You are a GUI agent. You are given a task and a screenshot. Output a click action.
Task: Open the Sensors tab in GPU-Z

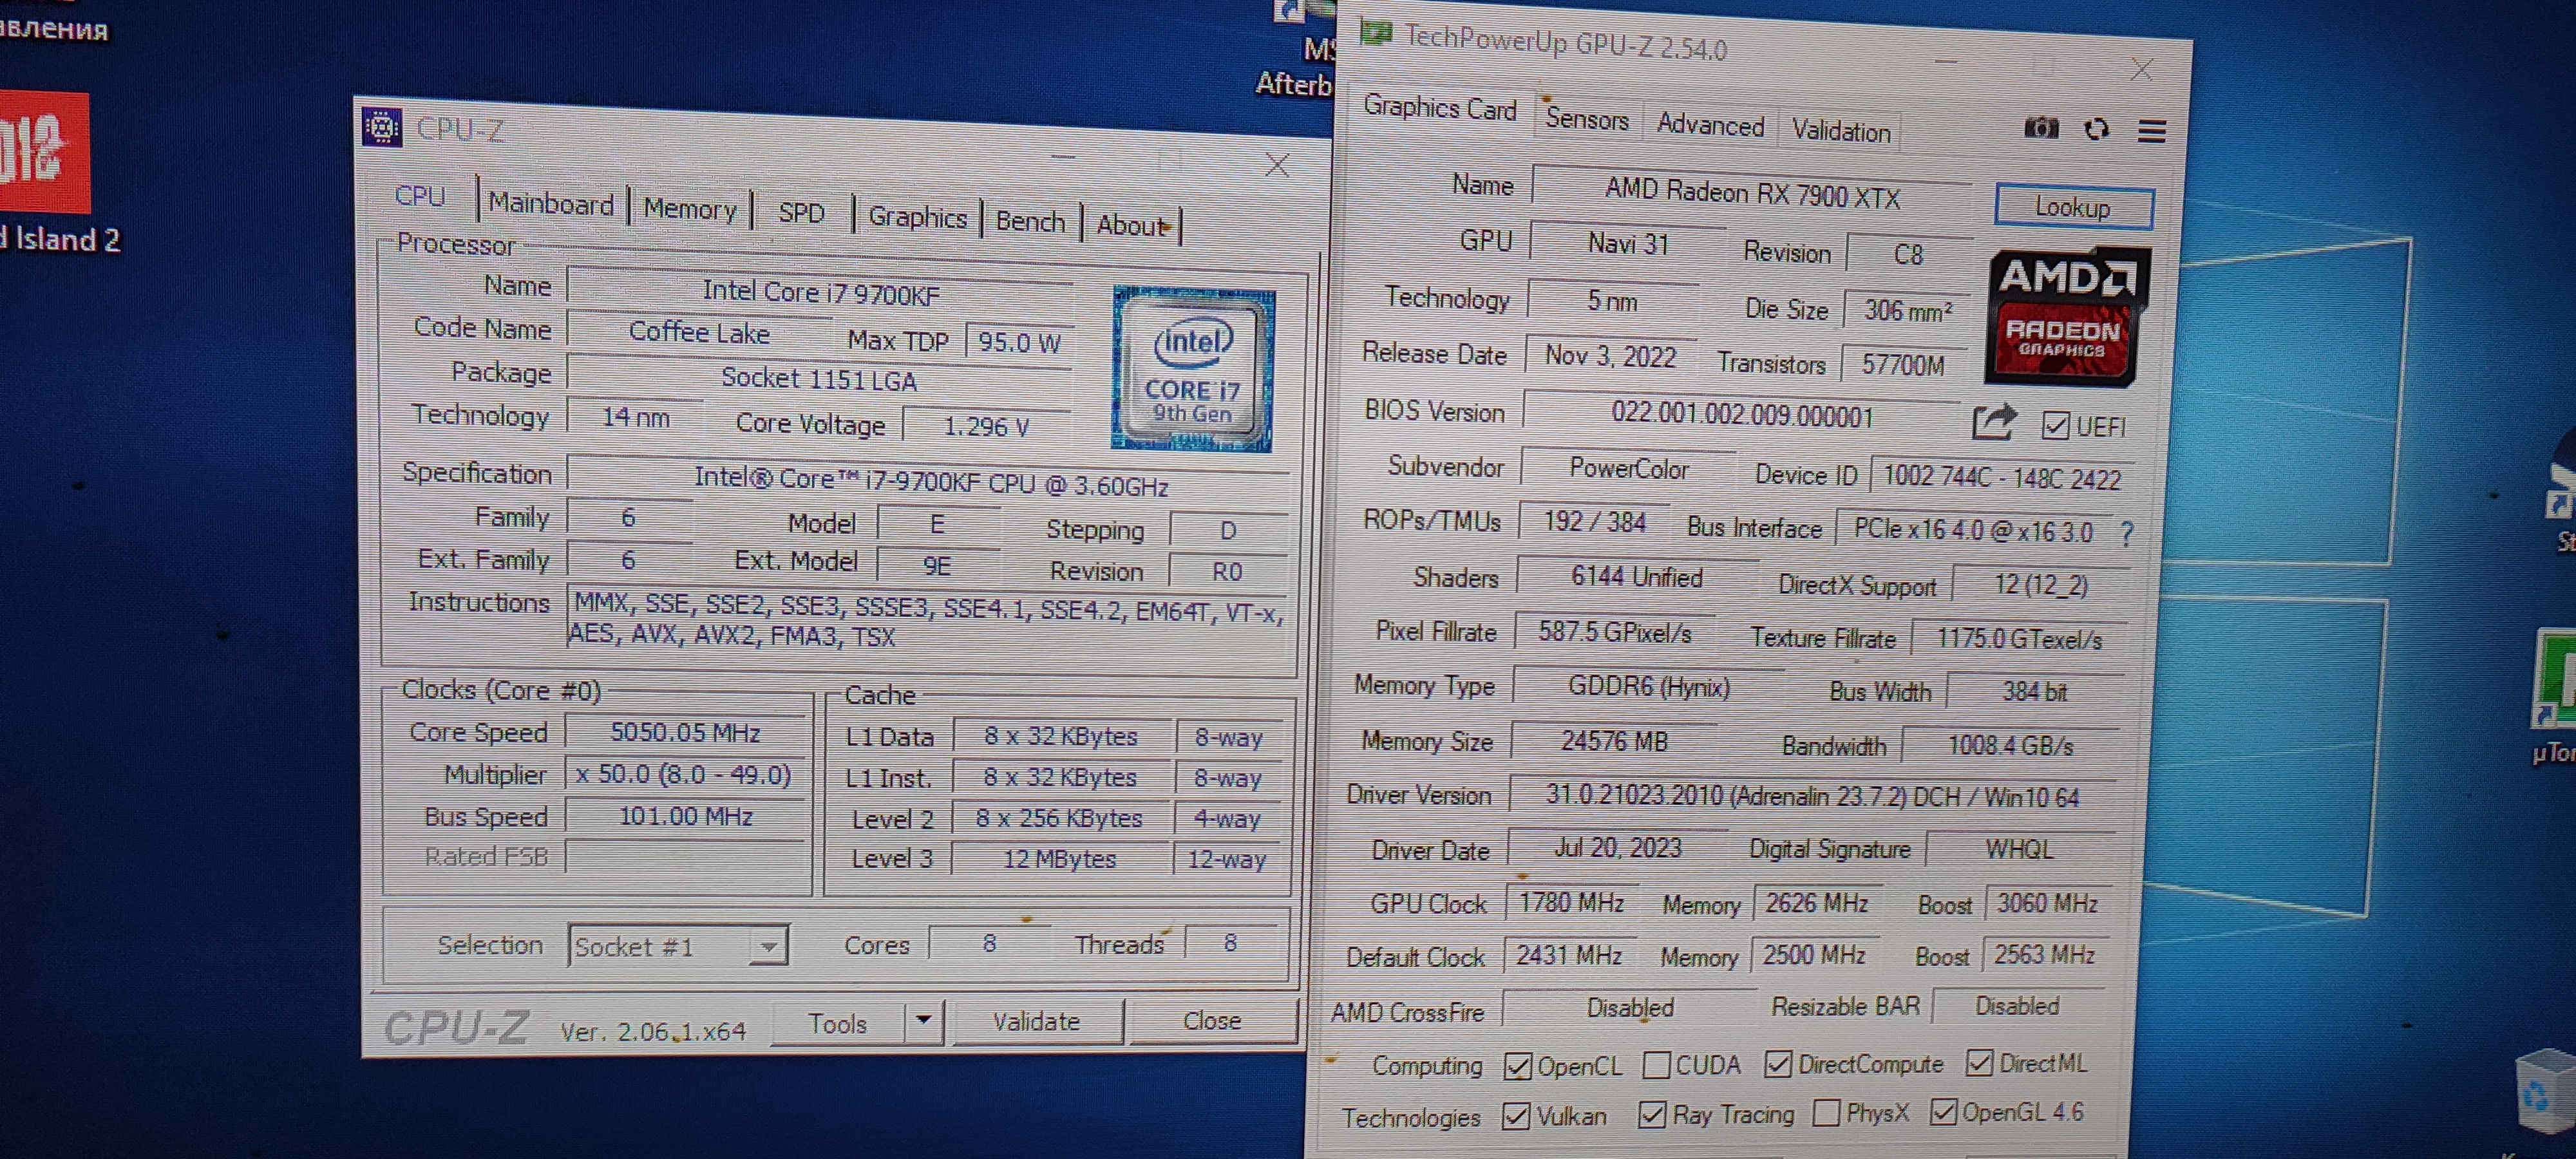tap(1587, 119)
